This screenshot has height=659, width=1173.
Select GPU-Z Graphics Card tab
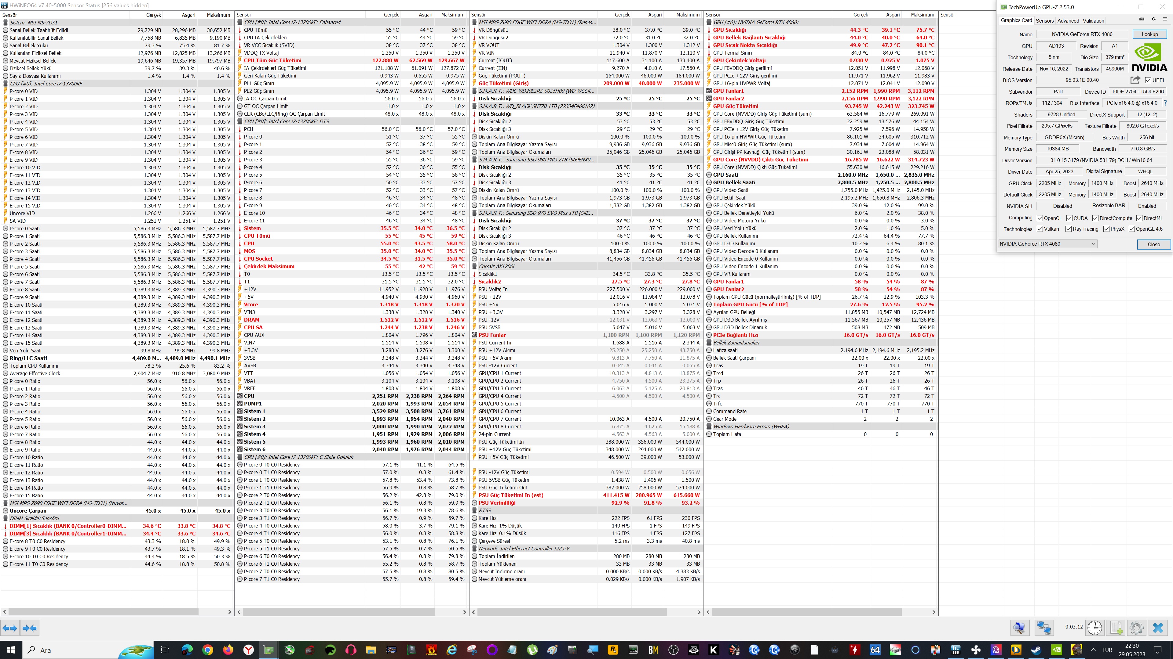click(1016, 20)
